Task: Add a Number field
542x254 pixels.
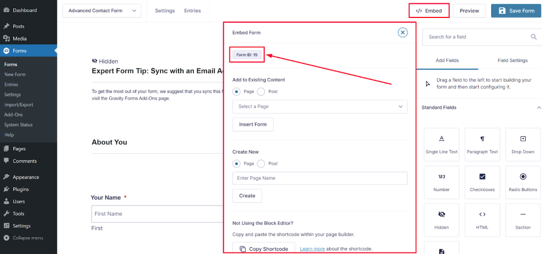Action: tap(441, 183)
